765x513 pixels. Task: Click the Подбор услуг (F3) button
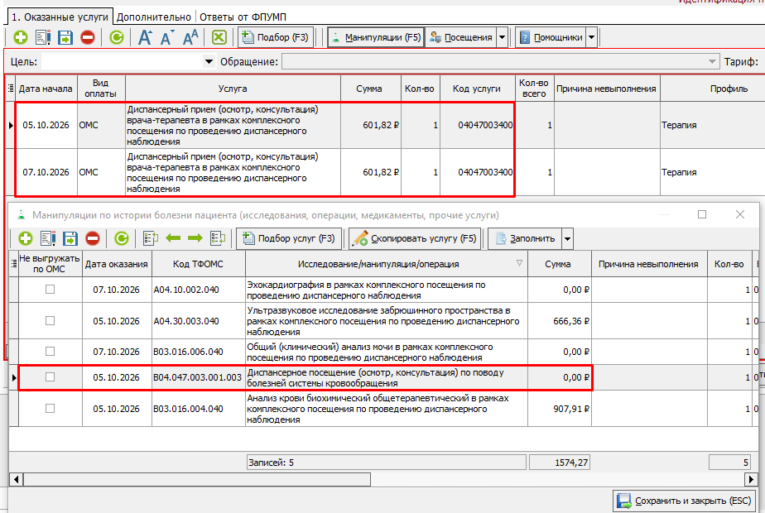[289, 238]
